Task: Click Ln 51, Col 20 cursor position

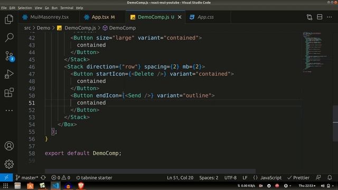Action: pyautogui.click(x=180, y=178)
